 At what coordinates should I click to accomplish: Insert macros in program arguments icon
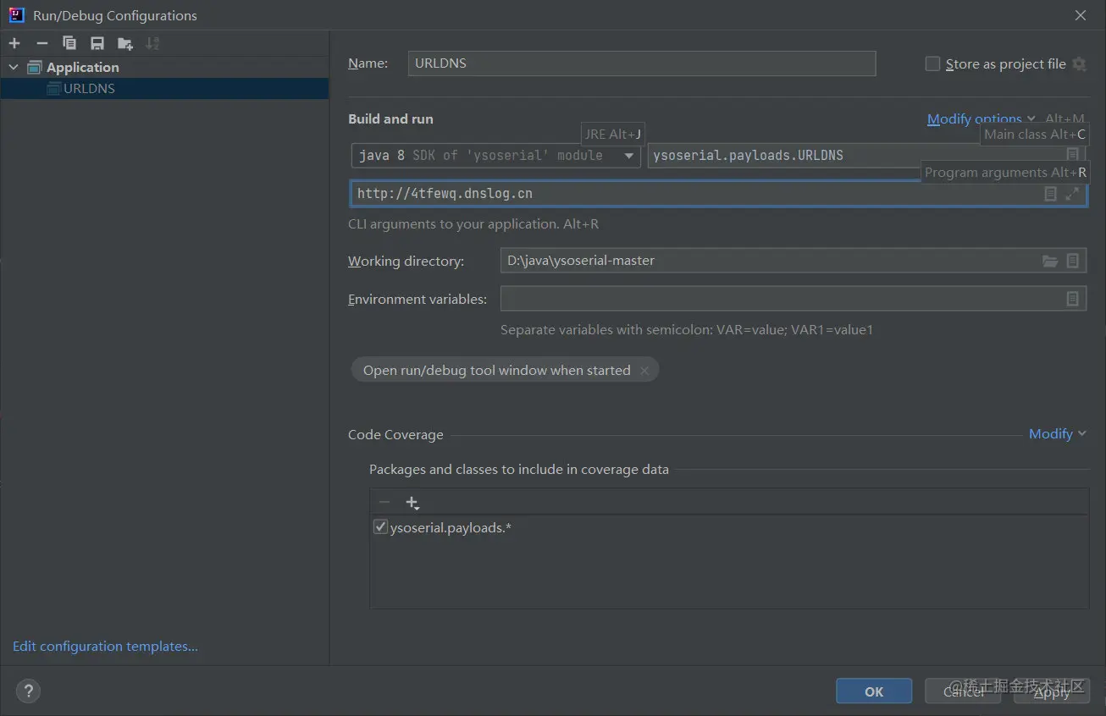1050,194
